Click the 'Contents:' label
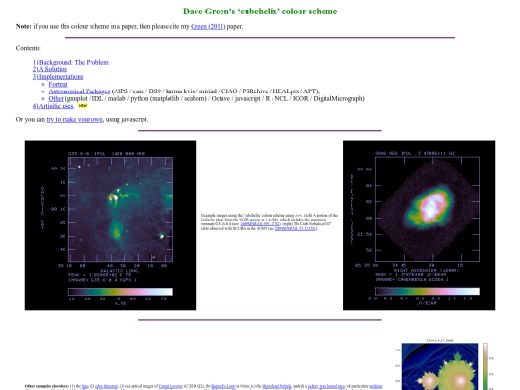 (x=29, y=48)
